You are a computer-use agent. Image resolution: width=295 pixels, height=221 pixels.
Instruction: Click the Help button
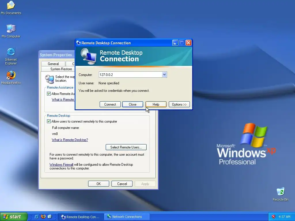tap(156, 104)
